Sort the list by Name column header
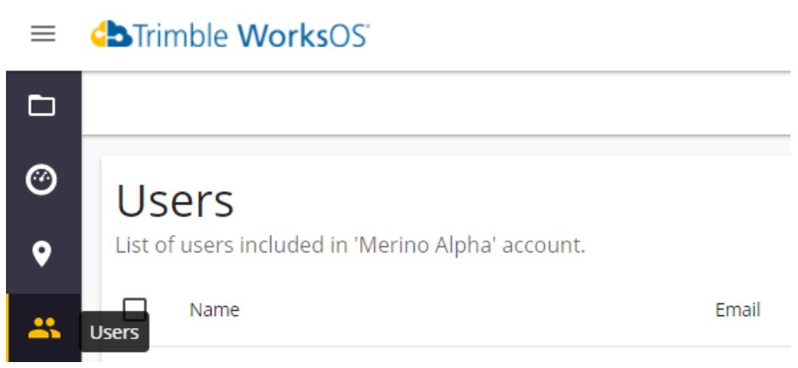 [x=214, y=309]
